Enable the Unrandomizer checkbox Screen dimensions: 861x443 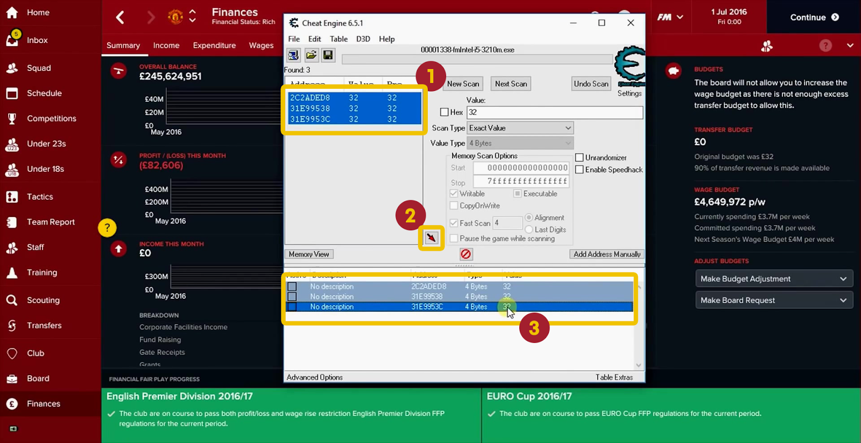[x=580, y=158]
